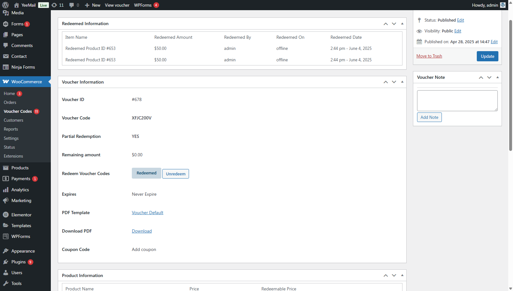Click the Update button

pos(487,56)
